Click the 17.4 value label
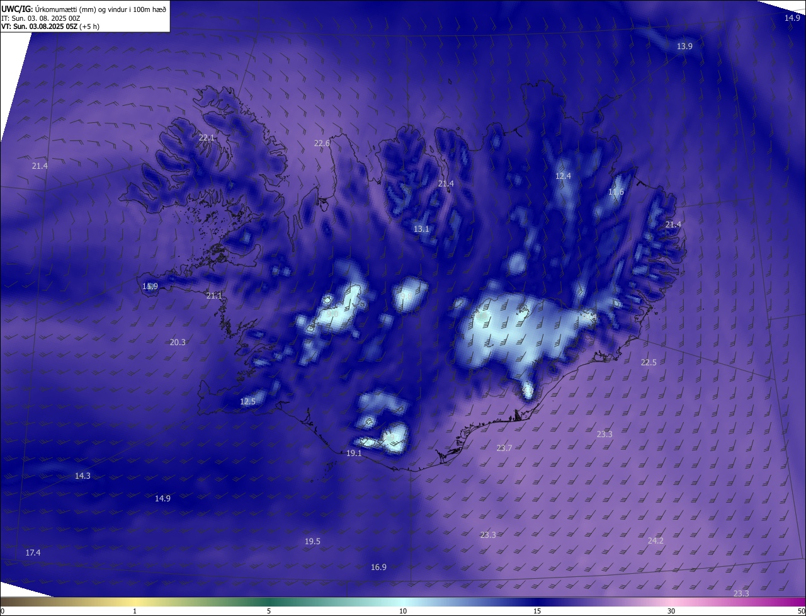Screen dimensions: 806x616 click(x=33, y=553)
